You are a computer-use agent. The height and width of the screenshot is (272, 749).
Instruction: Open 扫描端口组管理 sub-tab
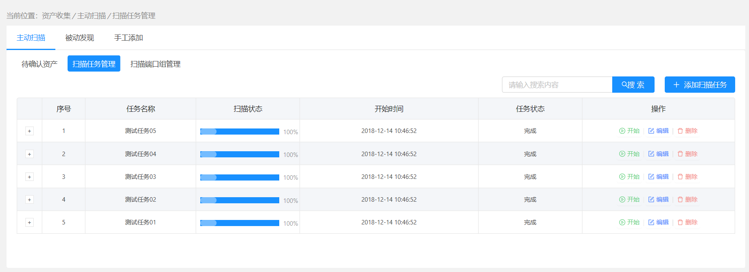click(x=155, y=64)
